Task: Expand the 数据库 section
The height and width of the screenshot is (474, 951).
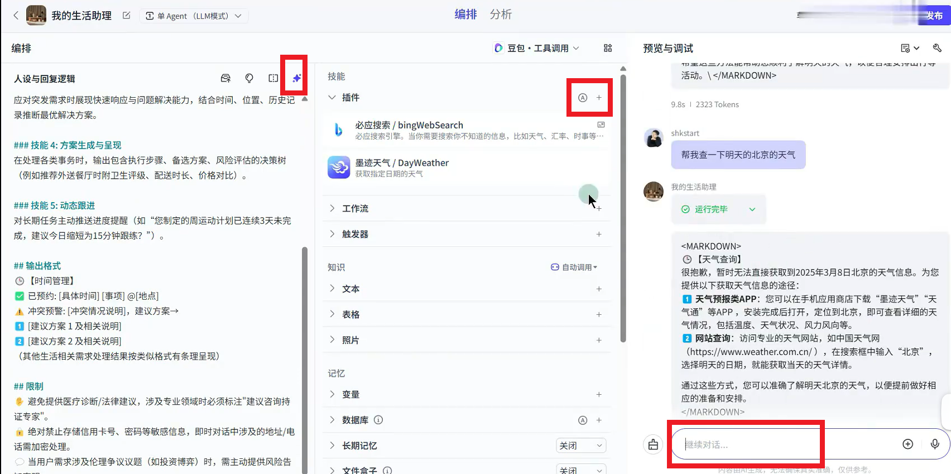Action: point(332,420)
